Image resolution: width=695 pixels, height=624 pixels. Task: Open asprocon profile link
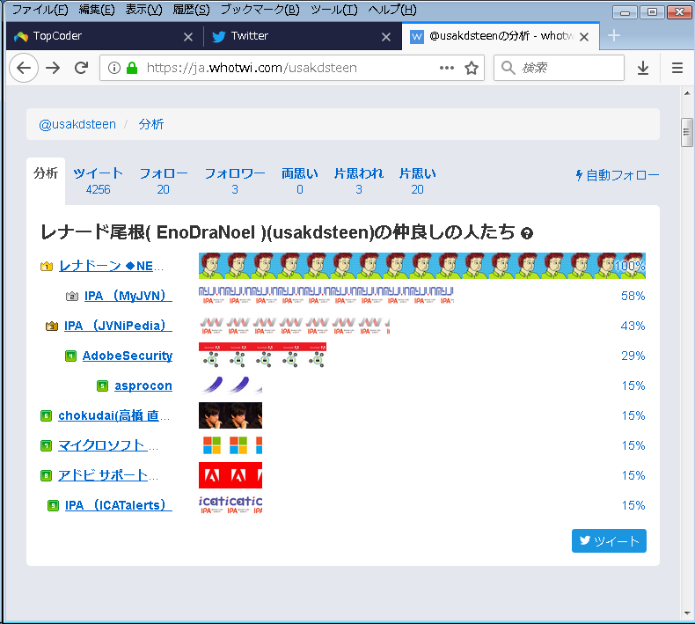(143, 385)
